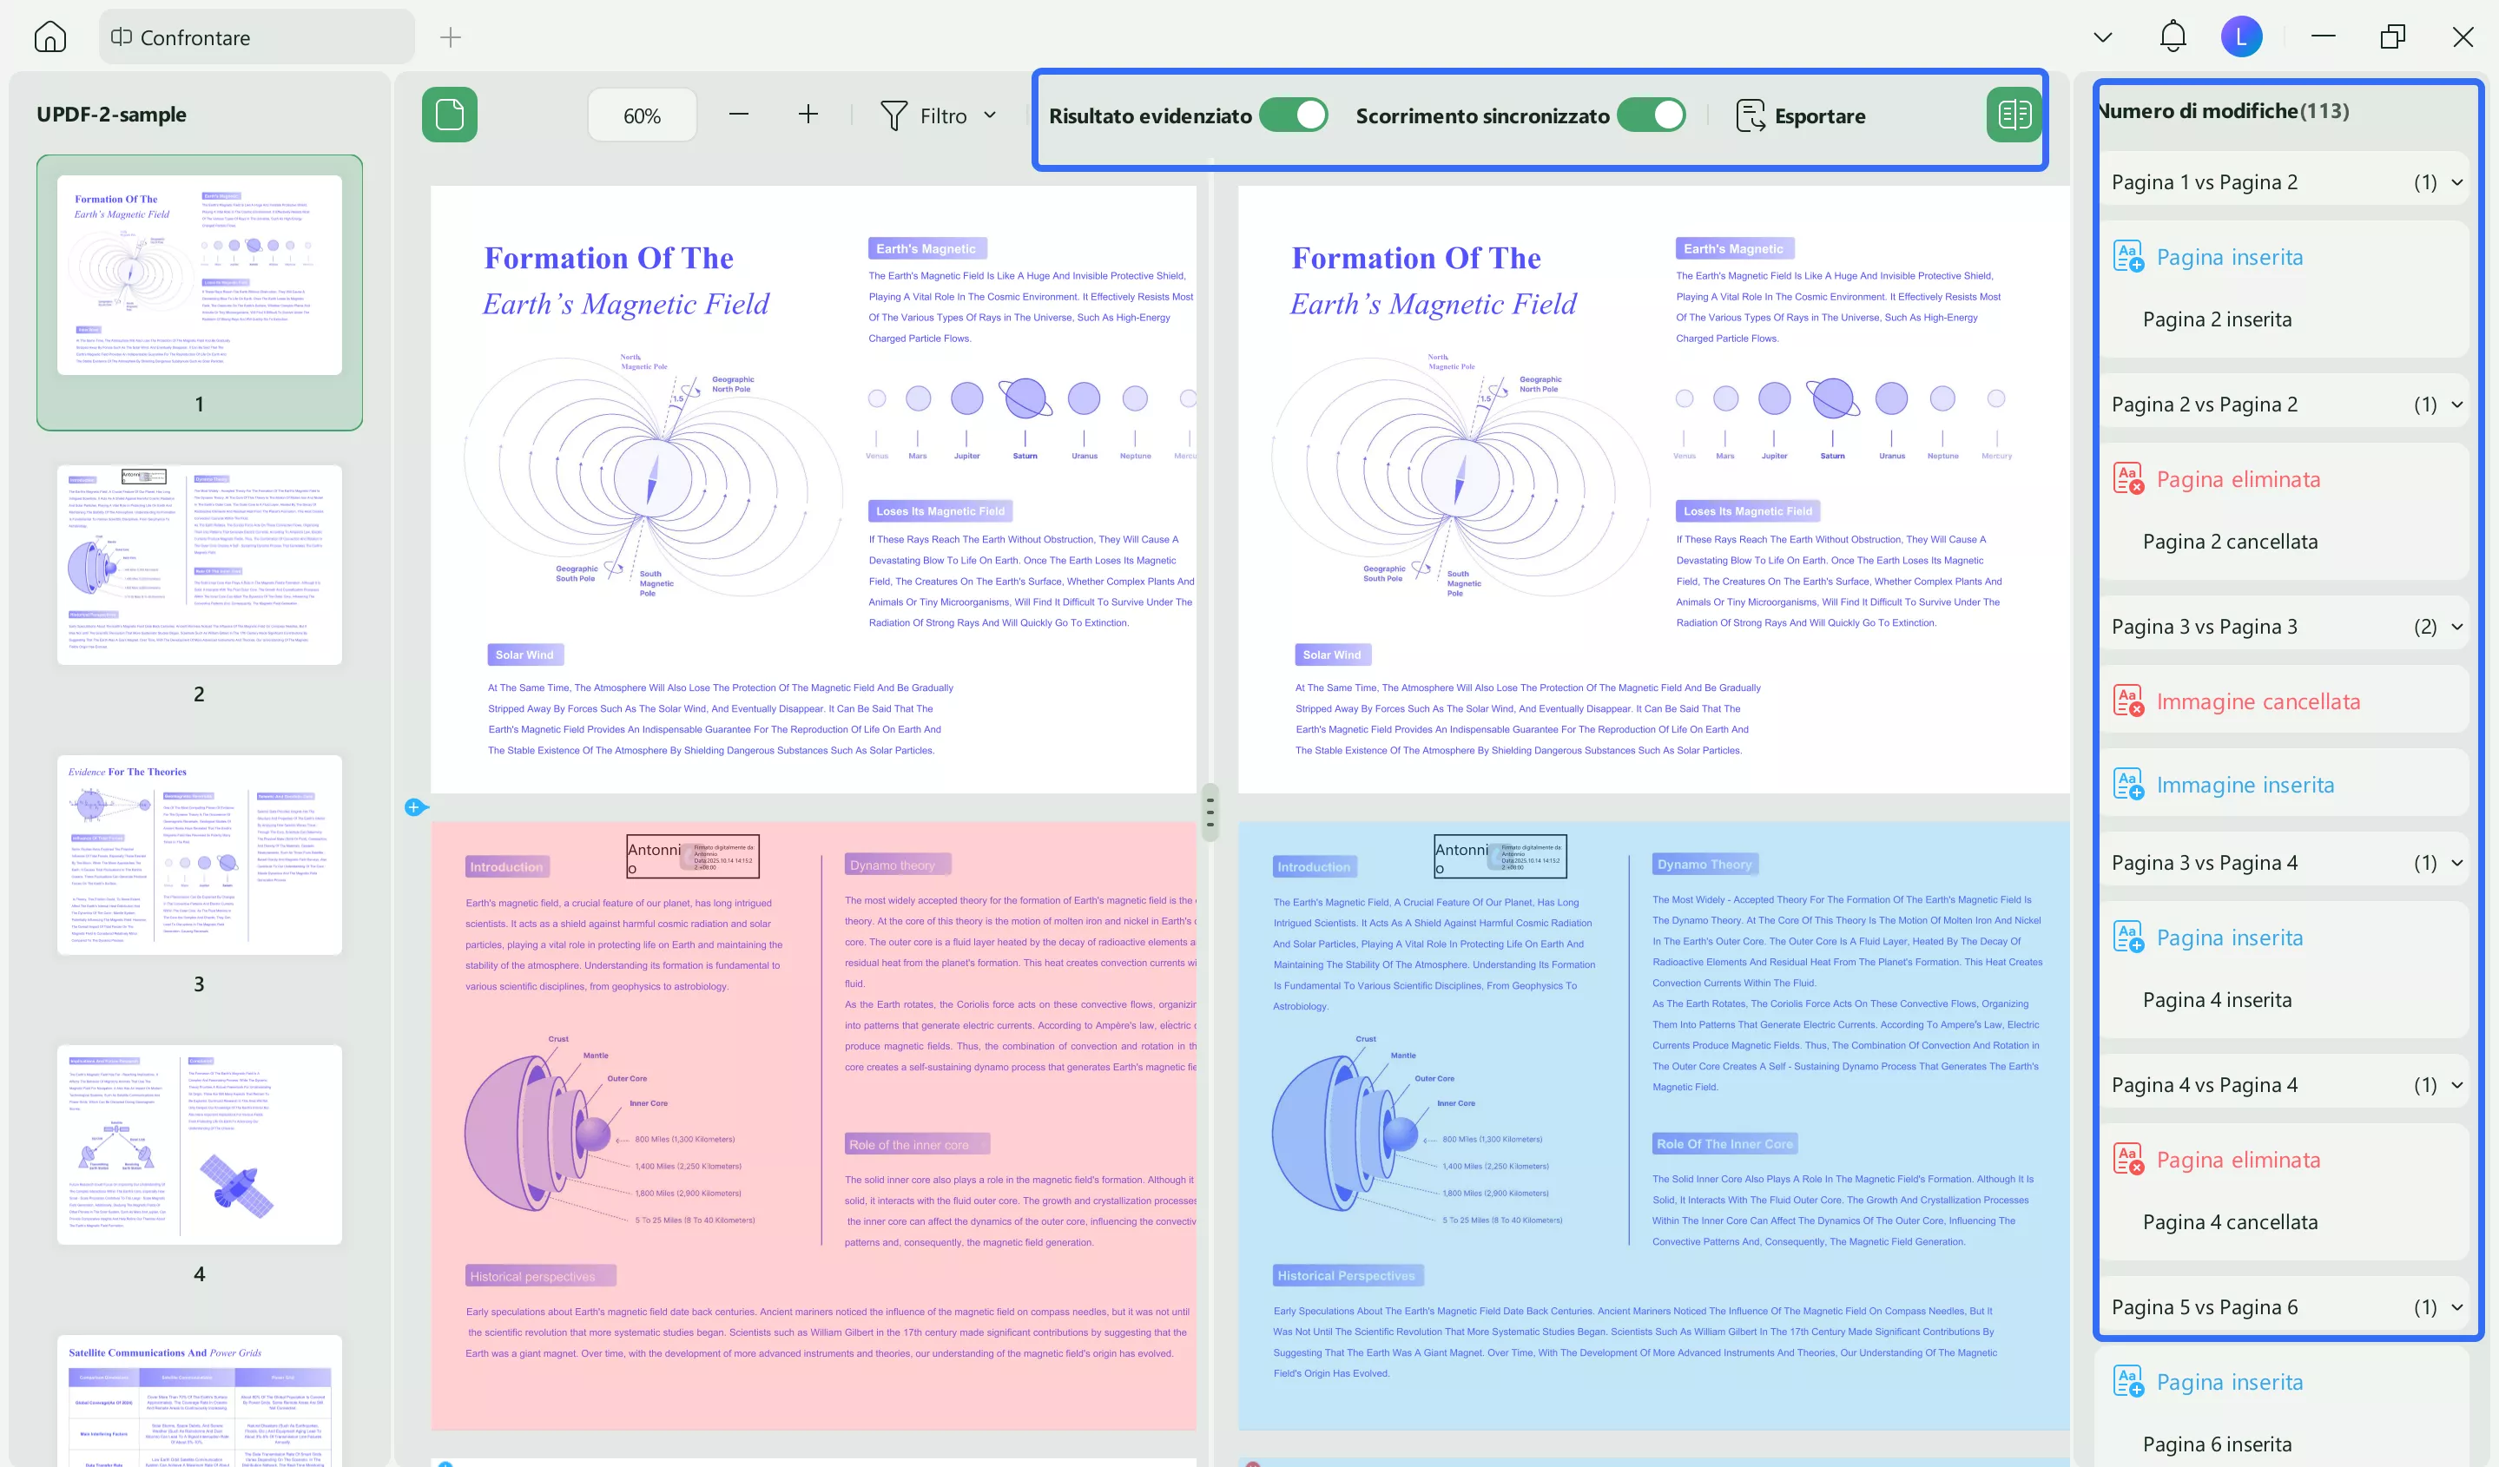Toggle the green changes-panel icon

[2014, 115]
